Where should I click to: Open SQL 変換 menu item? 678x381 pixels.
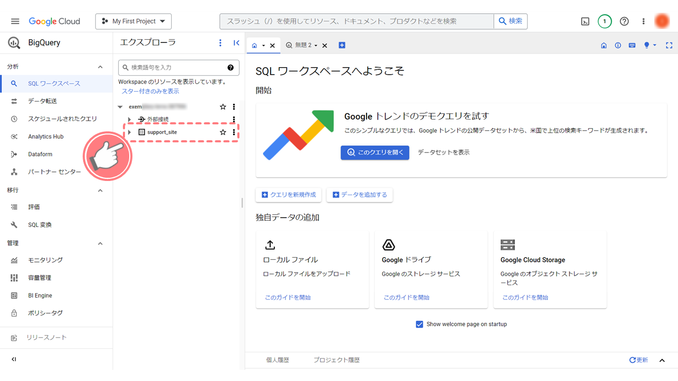pyautogui.click(x=56, y=225)
